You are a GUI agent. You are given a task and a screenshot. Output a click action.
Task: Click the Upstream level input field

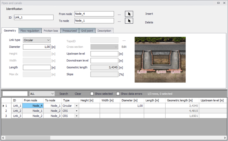pos(104,54)
